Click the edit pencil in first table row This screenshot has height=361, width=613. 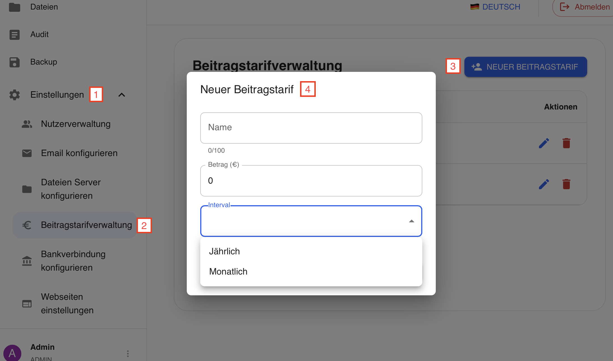coord(544,143)
